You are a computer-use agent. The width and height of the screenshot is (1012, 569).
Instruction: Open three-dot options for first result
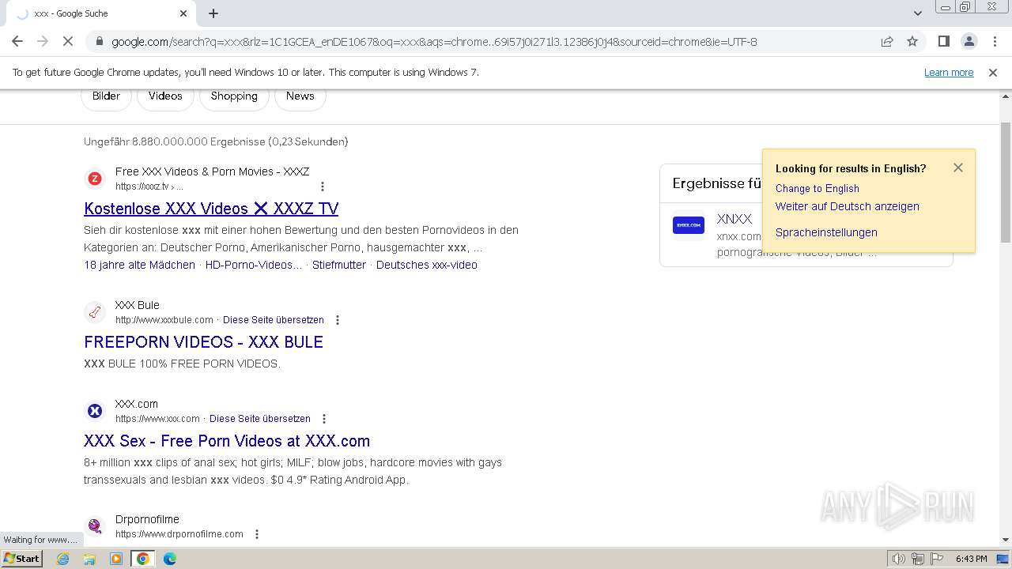[x=322, y=187]
